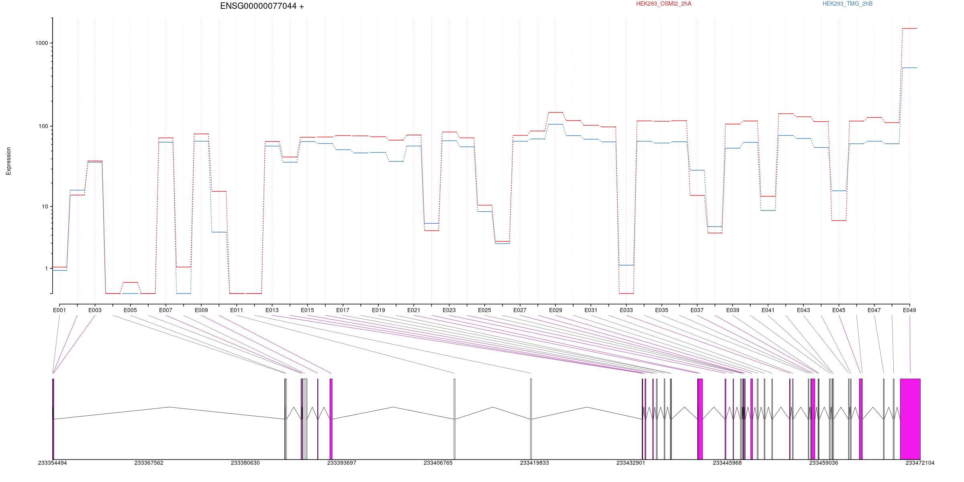
Task: Click the y-axis tick value 1000
Action: click(x=42, y=43)
